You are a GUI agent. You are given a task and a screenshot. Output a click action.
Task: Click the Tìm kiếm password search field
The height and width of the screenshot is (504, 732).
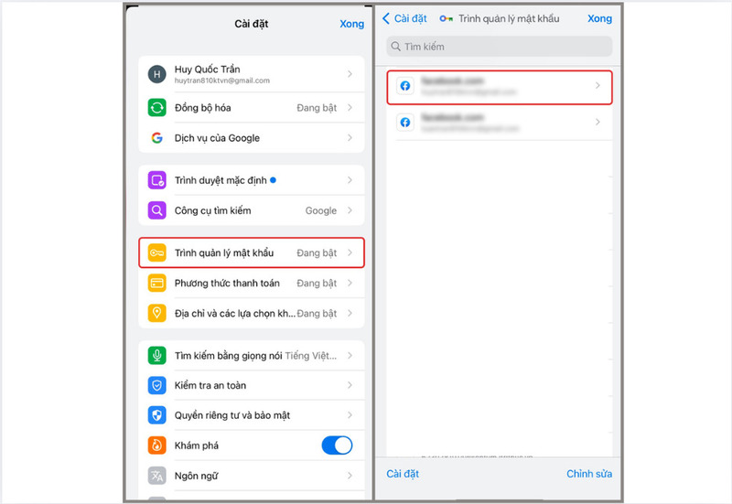coord(499,47)
